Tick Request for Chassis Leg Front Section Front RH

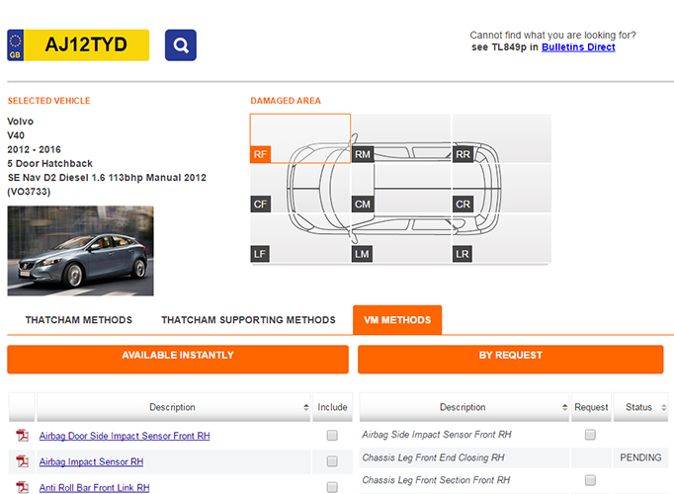pyautogui.click(x=590, y=480)
